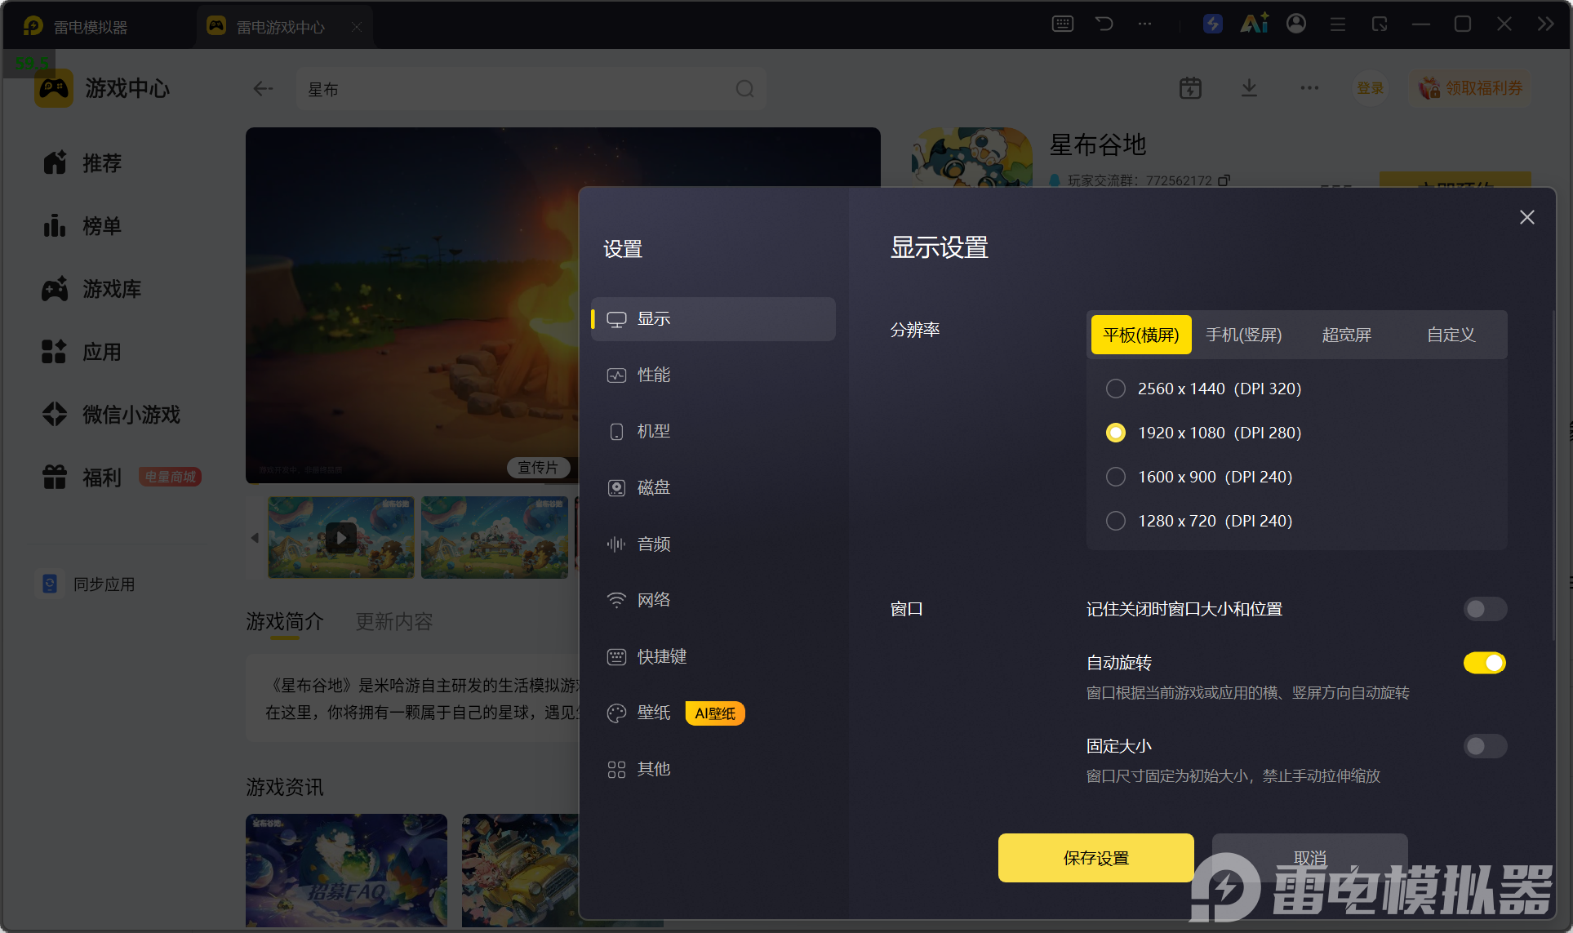The image size is (1573, 933).
Task: Select 显示 display settings category
Action: [x=713, y=319]
